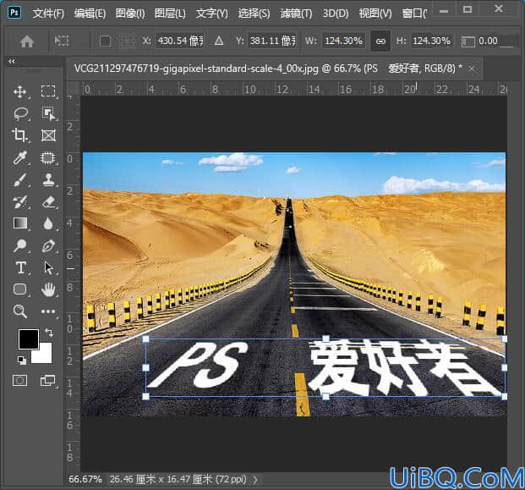Select the Brush tool
The width and height of the screenshot is (525, 490).
[20, 179]
